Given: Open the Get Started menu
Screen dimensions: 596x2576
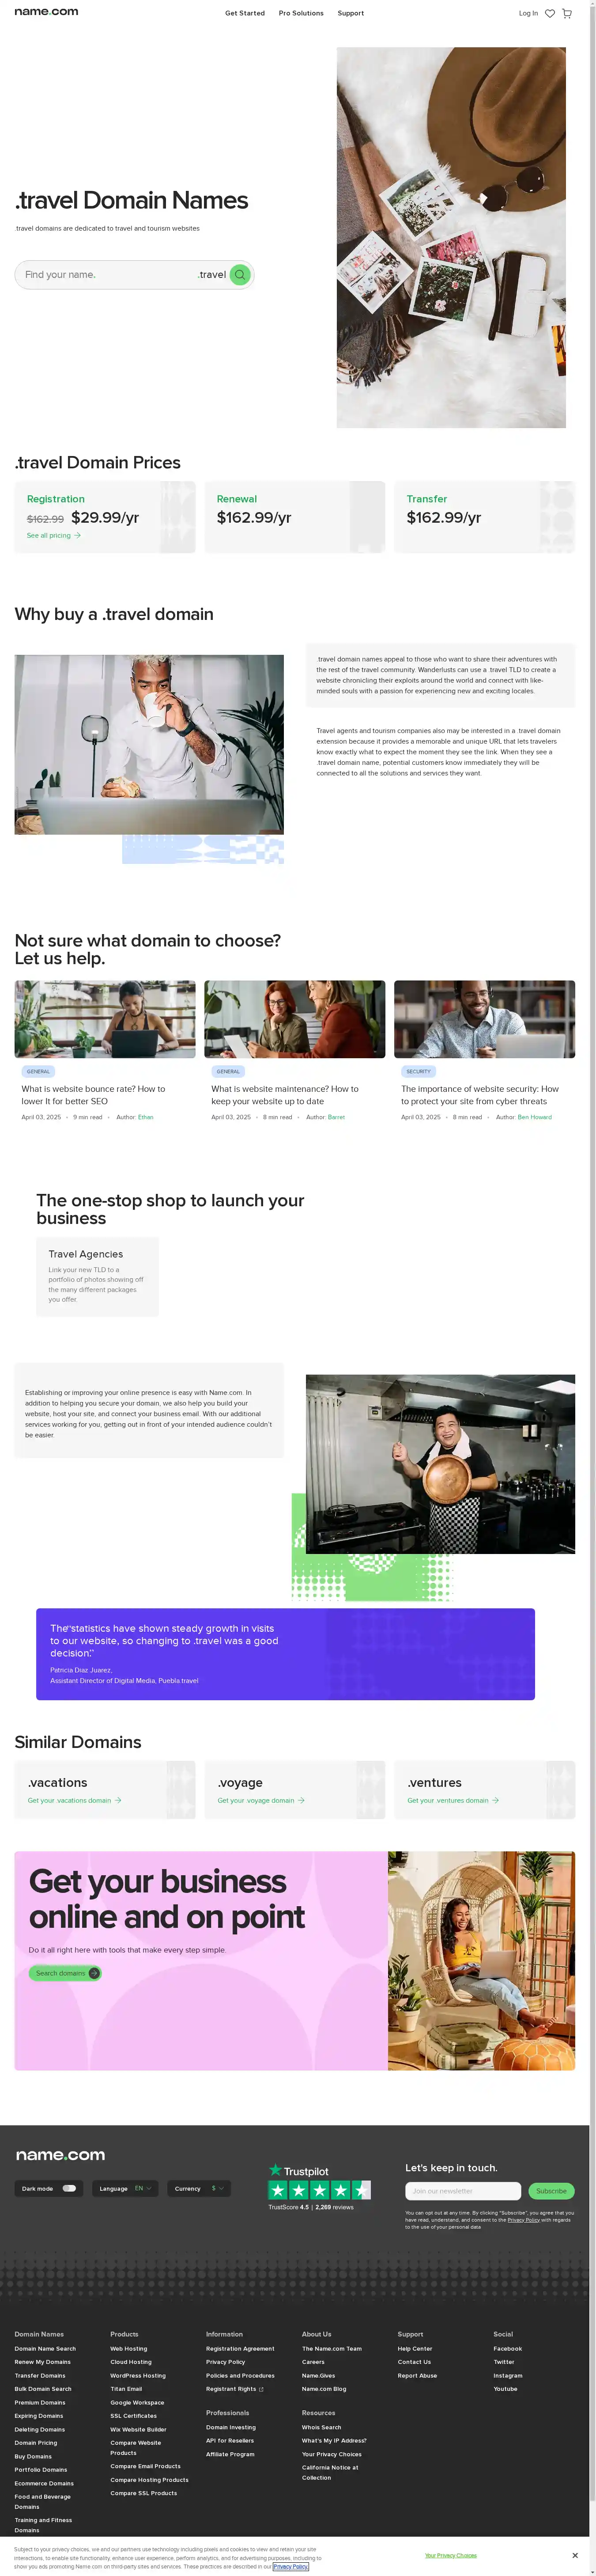Looking at the screenshot, I should [x=245, y=13].
